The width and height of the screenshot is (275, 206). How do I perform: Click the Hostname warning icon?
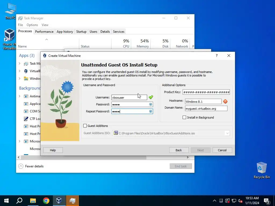pos(225,101)
